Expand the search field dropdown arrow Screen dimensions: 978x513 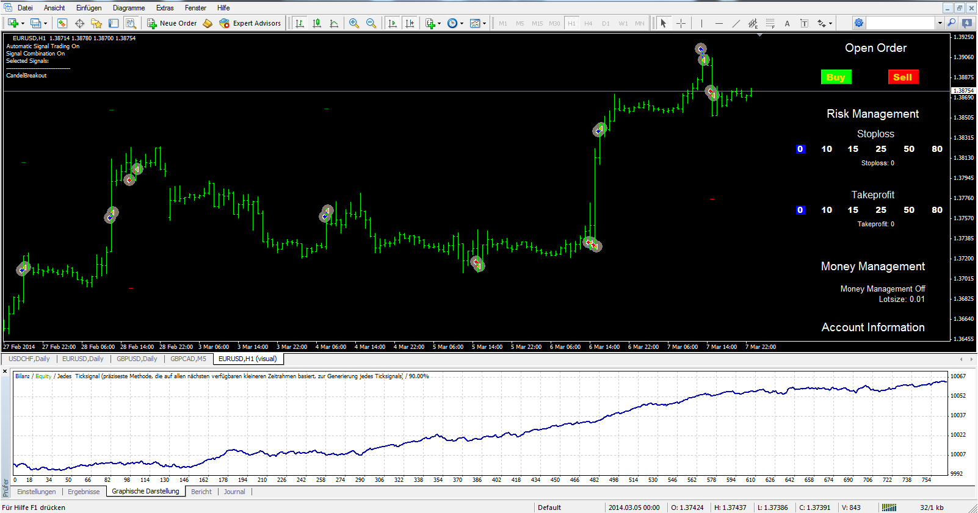pyautogui.click(x=940, y=23)
